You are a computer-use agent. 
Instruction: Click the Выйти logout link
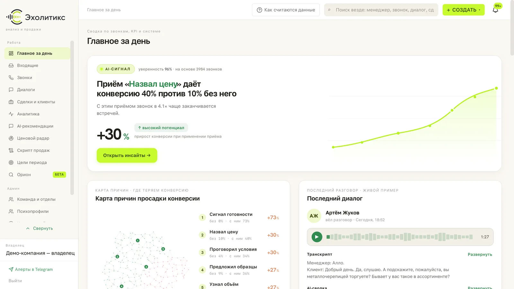pos(15,281)
